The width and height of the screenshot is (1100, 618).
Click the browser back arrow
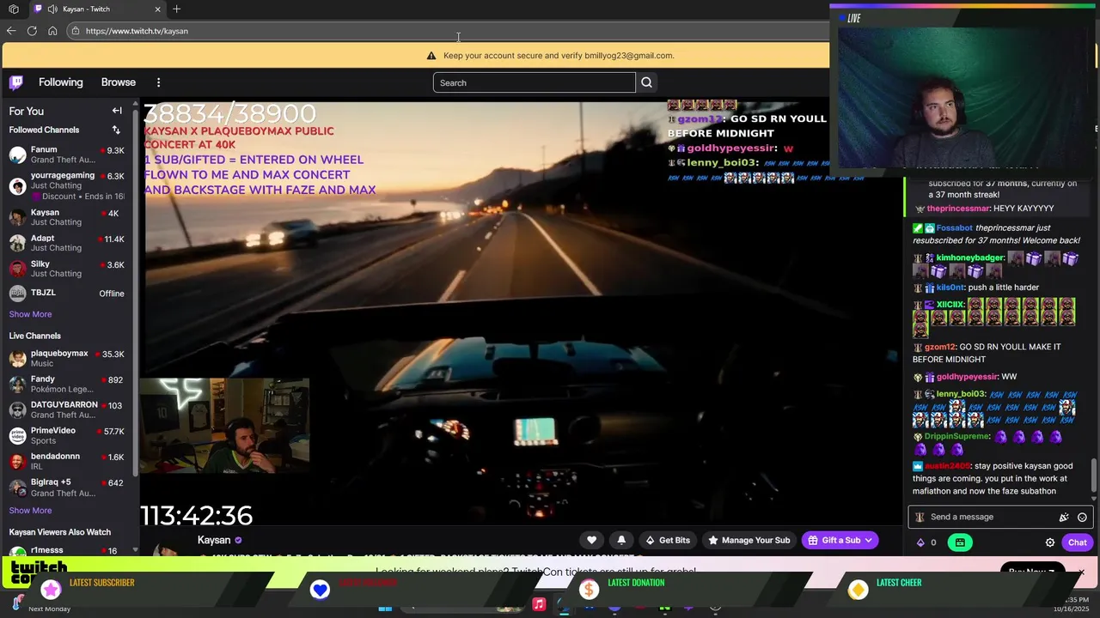(x=11, y=31)
